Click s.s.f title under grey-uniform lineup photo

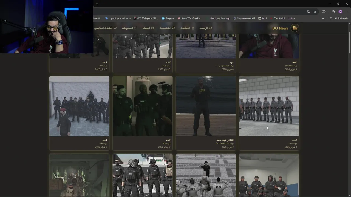coord(295,140)
